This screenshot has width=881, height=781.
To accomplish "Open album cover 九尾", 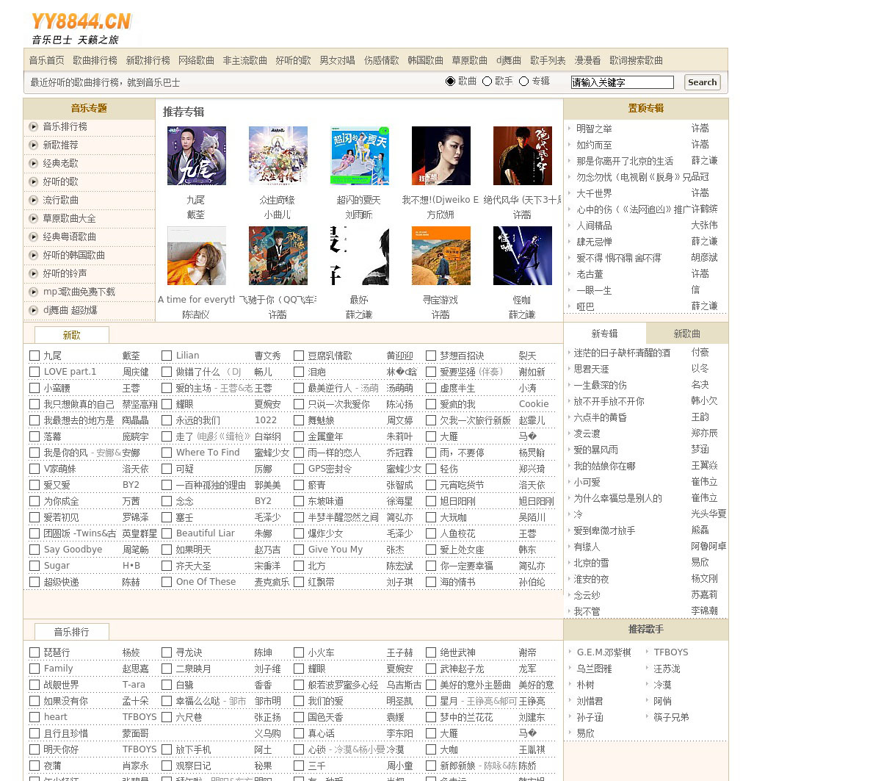I will (196, 156).
